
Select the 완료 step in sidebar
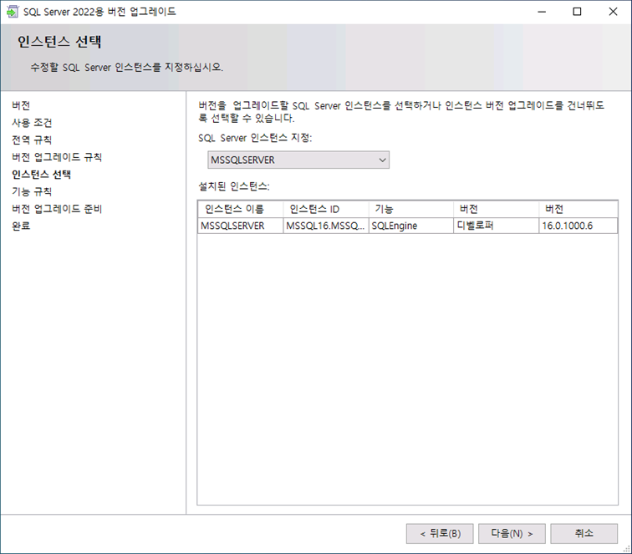[x=21, y=226]
